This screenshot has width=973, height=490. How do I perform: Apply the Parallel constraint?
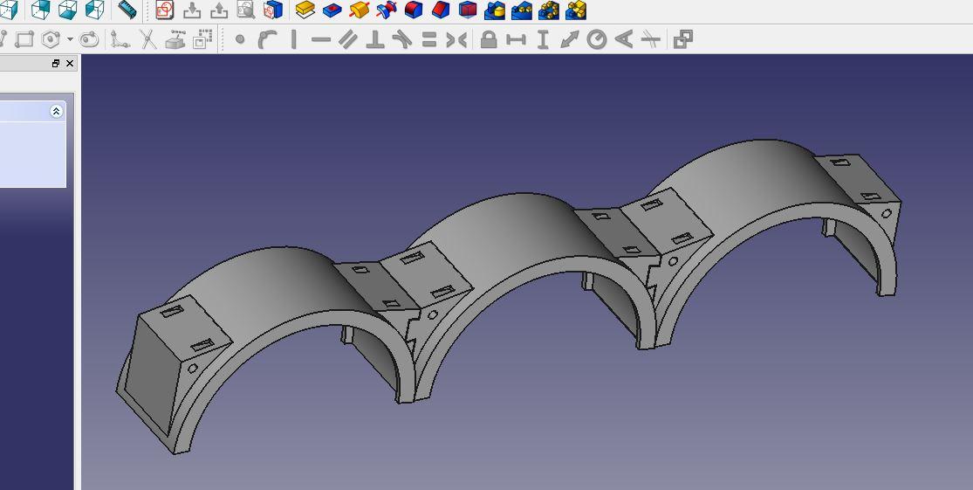pos(348,39)
